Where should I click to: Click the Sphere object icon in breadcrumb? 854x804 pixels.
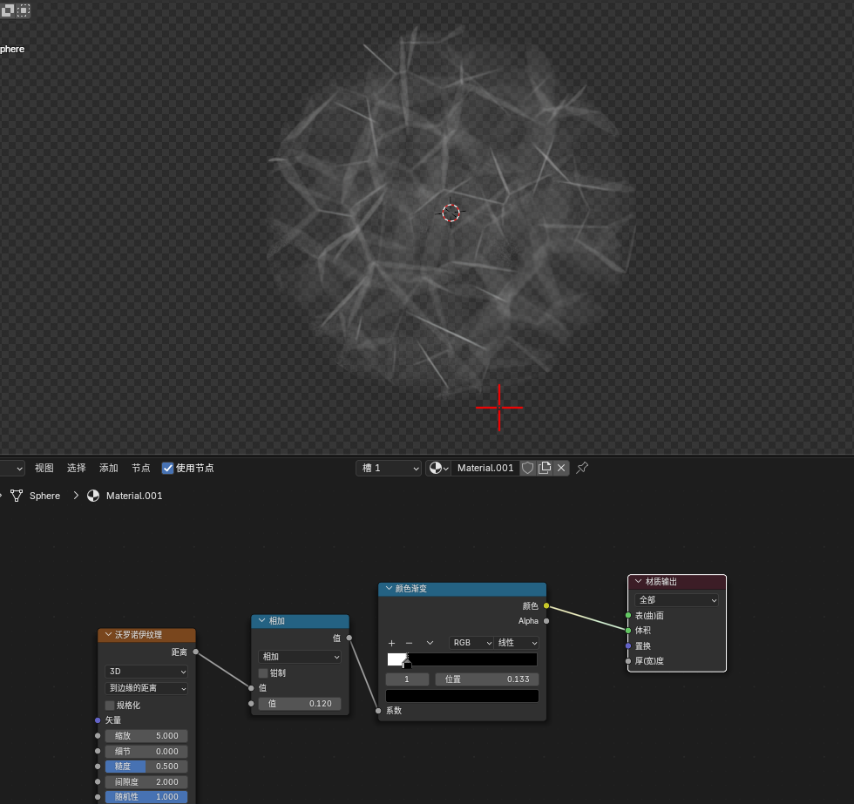point(17,496)
